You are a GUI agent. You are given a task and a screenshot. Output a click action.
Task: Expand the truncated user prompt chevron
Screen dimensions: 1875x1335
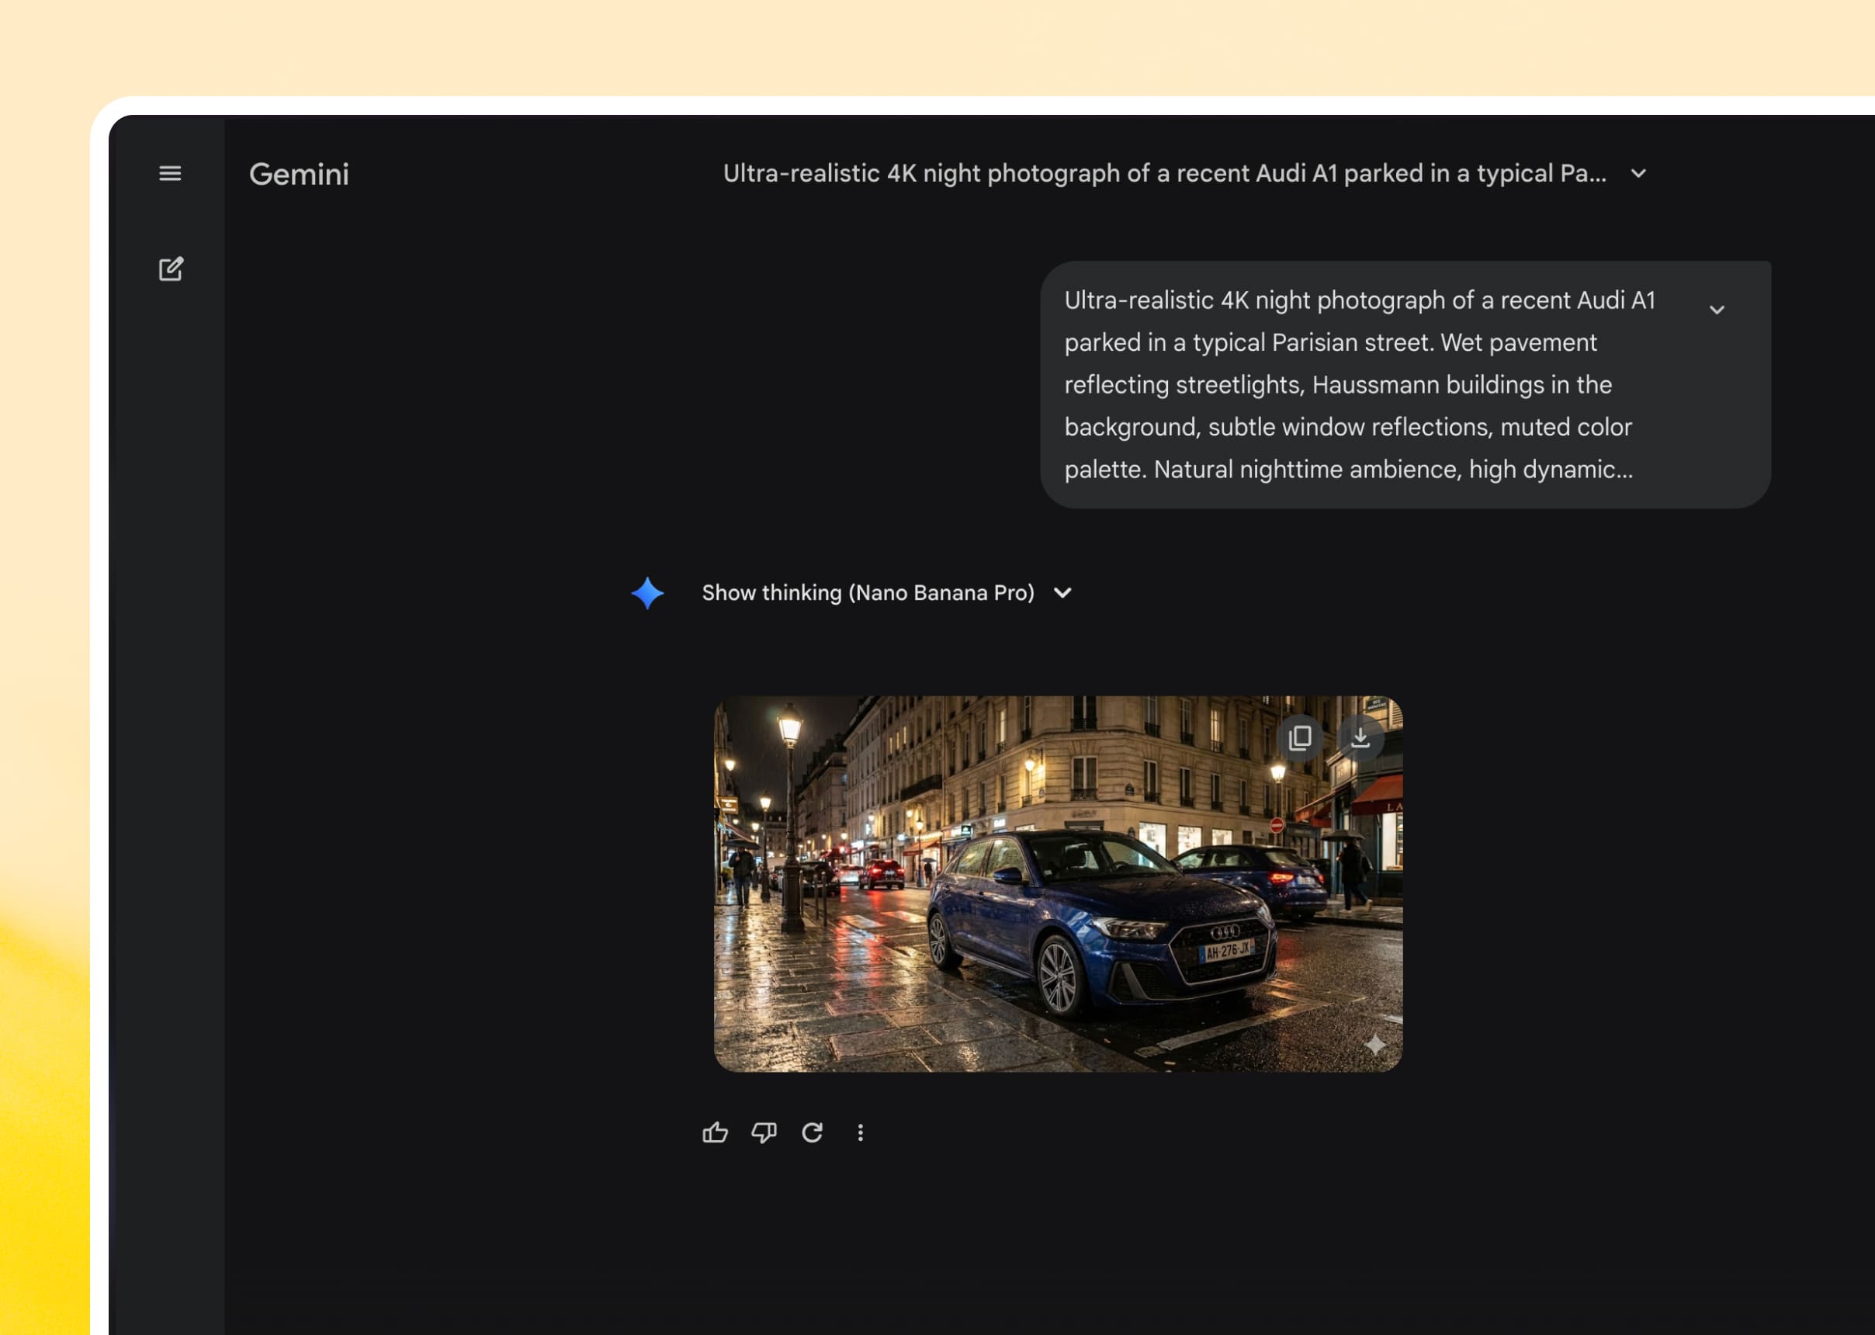pyautogui.click(x=1717, y=310)
